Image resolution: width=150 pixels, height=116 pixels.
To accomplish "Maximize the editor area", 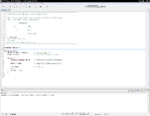I will click(x=148, y=10).
